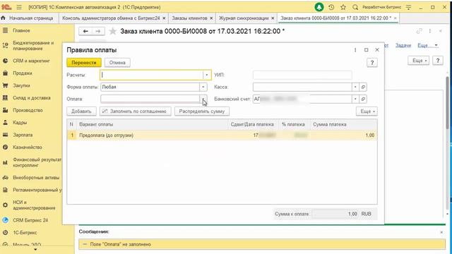Open the Задачи link
The width and height of the screenshot is (452, 254).
[403, 45]
